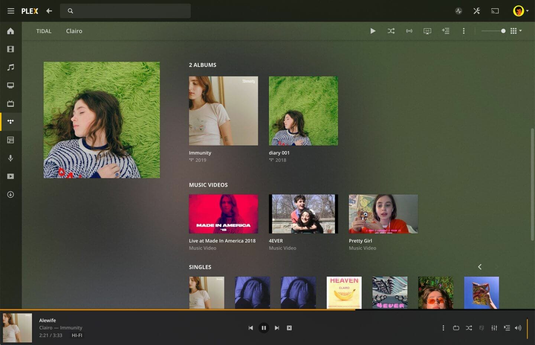Screen dimensions: 535x345
Task: Open more options for Clairo
Action: point(464,31)
